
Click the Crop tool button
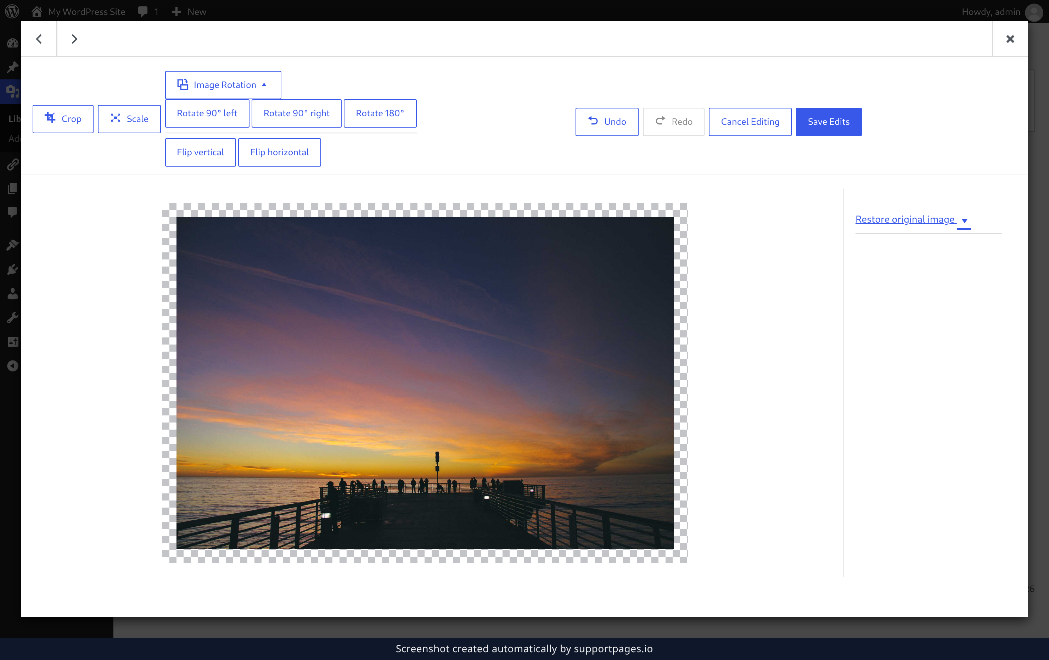63,118
